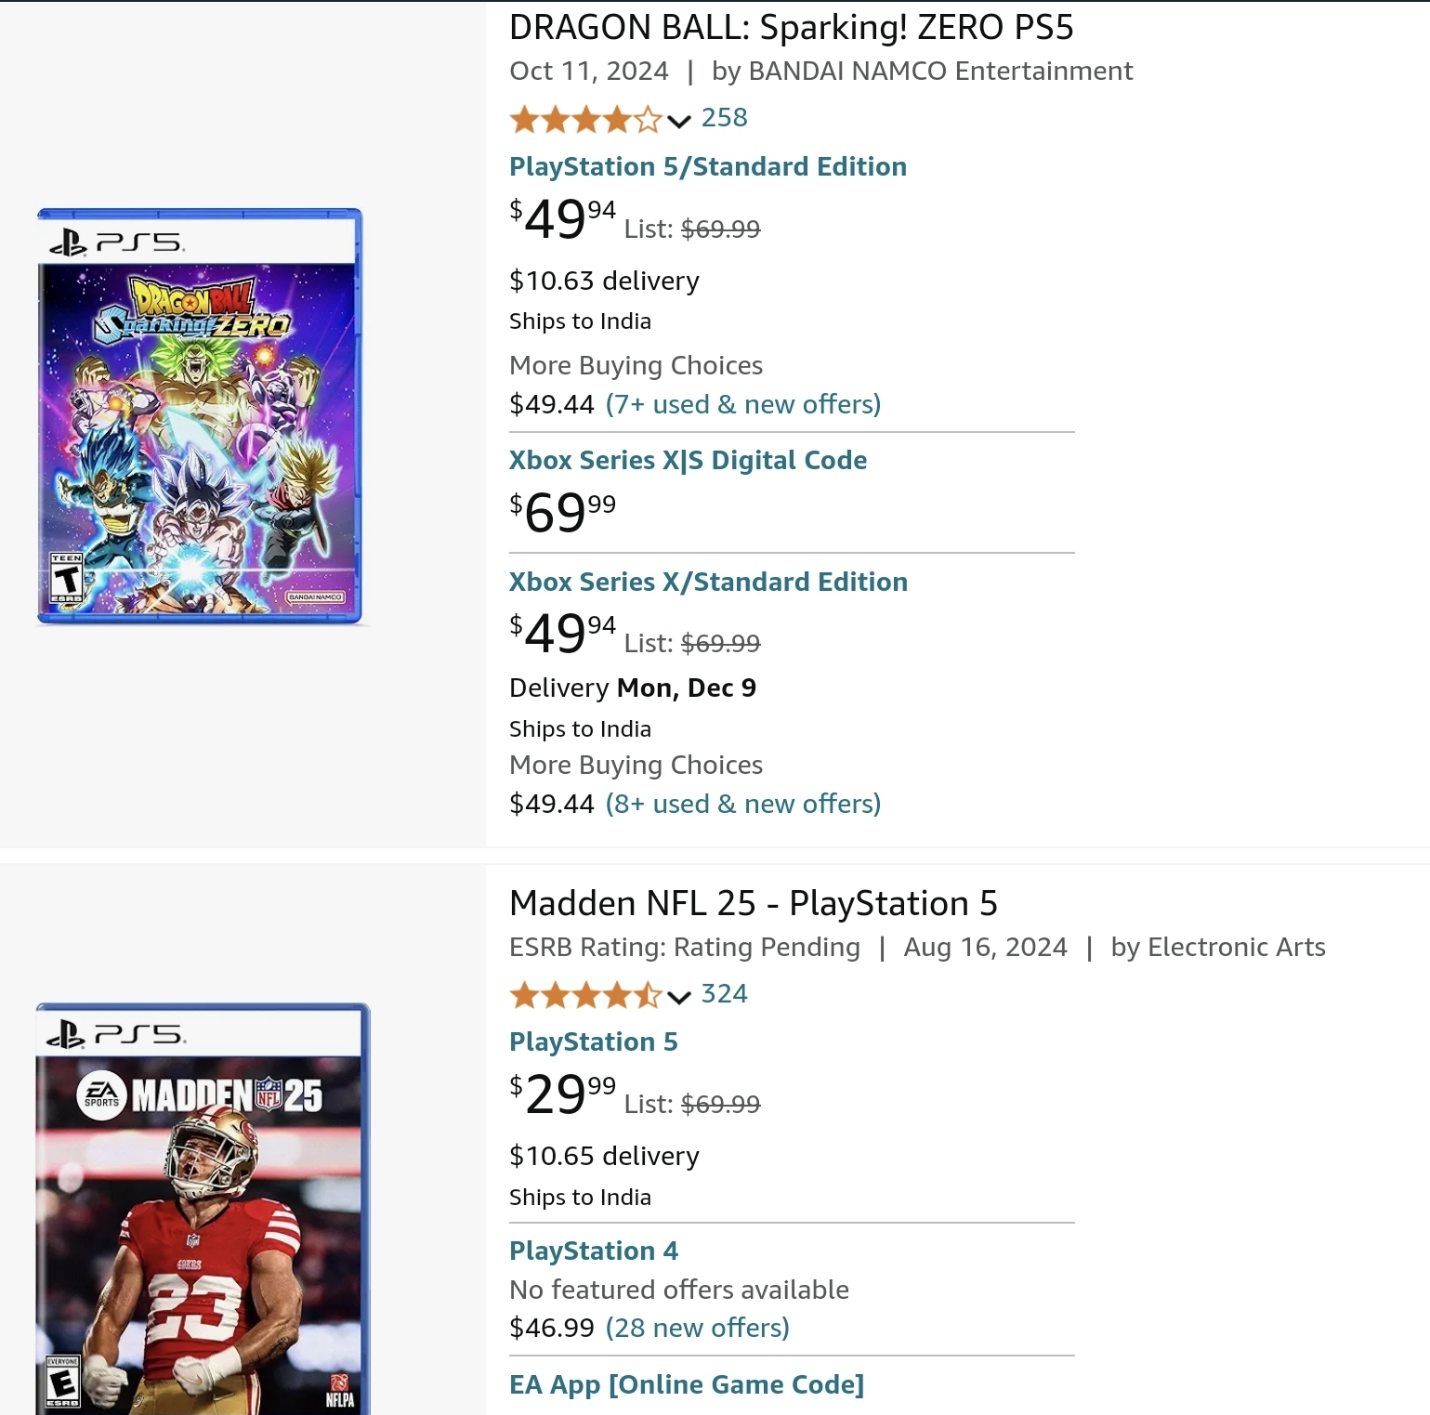The width and height of the screenshot is (1430, 1415).
Task: Click Dragon Ball's four-star rating icons
Action: pyautogui.click(x=585, y=120)
